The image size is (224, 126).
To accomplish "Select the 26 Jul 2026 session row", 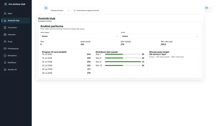I will click(x=66, y=73).
